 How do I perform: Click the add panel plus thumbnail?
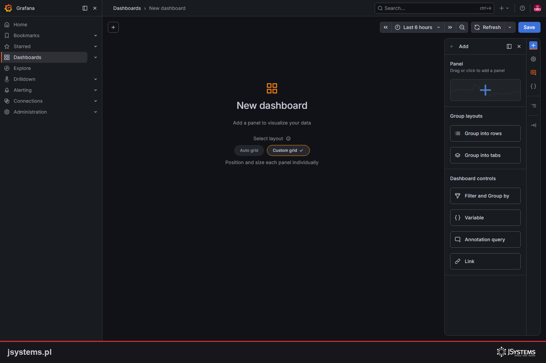pyautogui.click(x=485, y=90)
